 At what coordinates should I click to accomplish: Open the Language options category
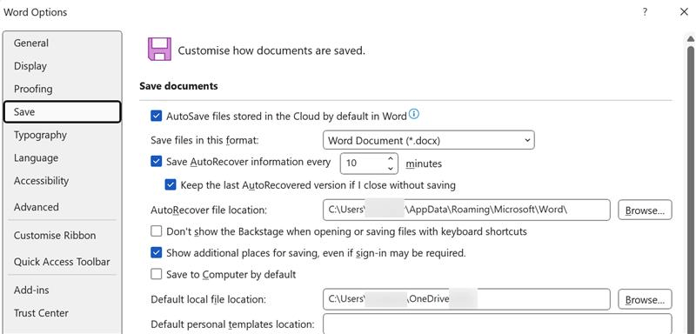tap(62, 158)
